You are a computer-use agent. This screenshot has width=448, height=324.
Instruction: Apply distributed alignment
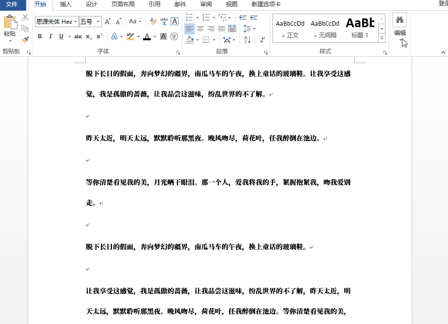click(x=232, y=29)
